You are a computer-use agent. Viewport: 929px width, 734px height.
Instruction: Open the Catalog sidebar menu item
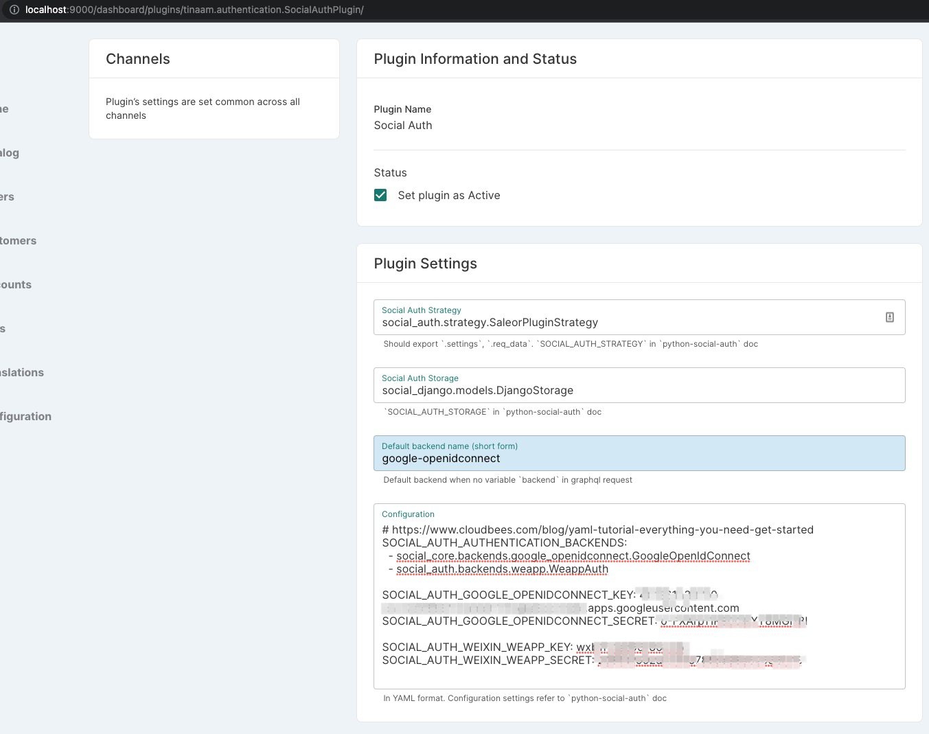10,152
